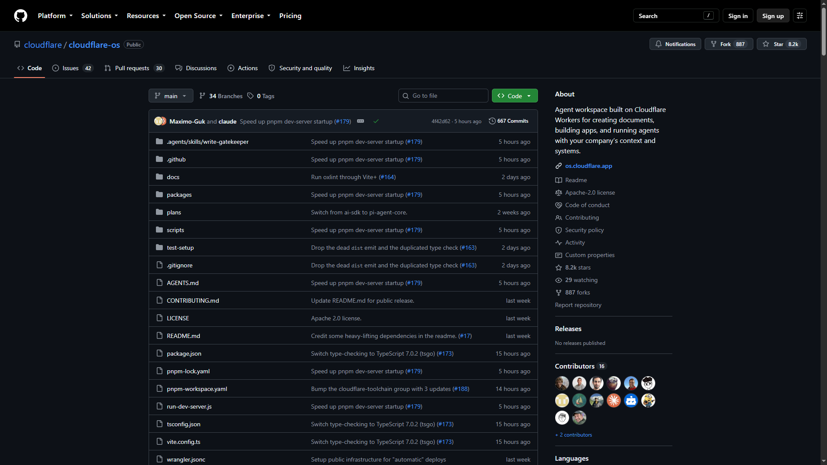
Task: Star the cloudflare-os repository
Action: (782, 44)
